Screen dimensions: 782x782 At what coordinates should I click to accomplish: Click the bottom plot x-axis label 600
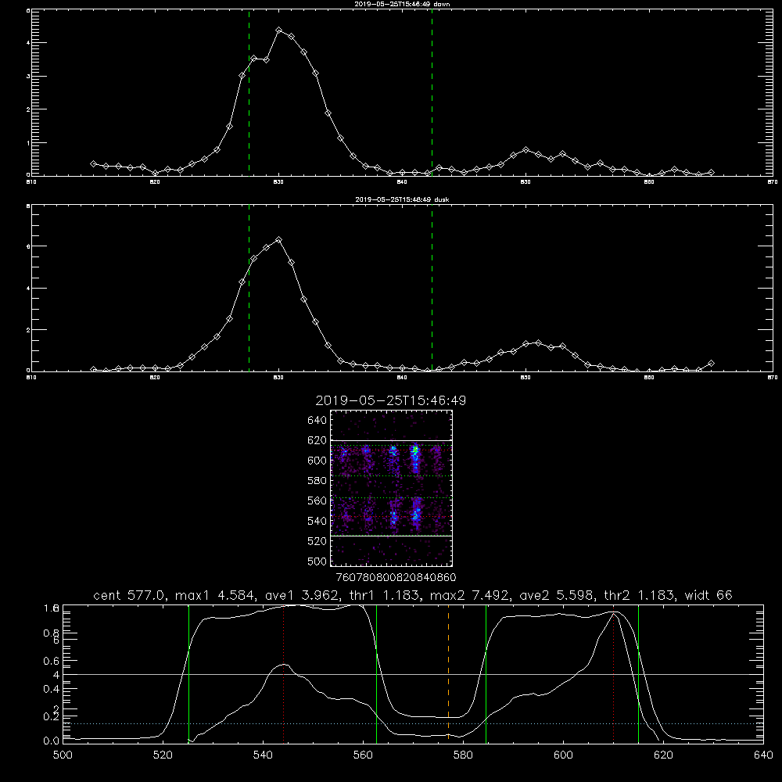563,755
